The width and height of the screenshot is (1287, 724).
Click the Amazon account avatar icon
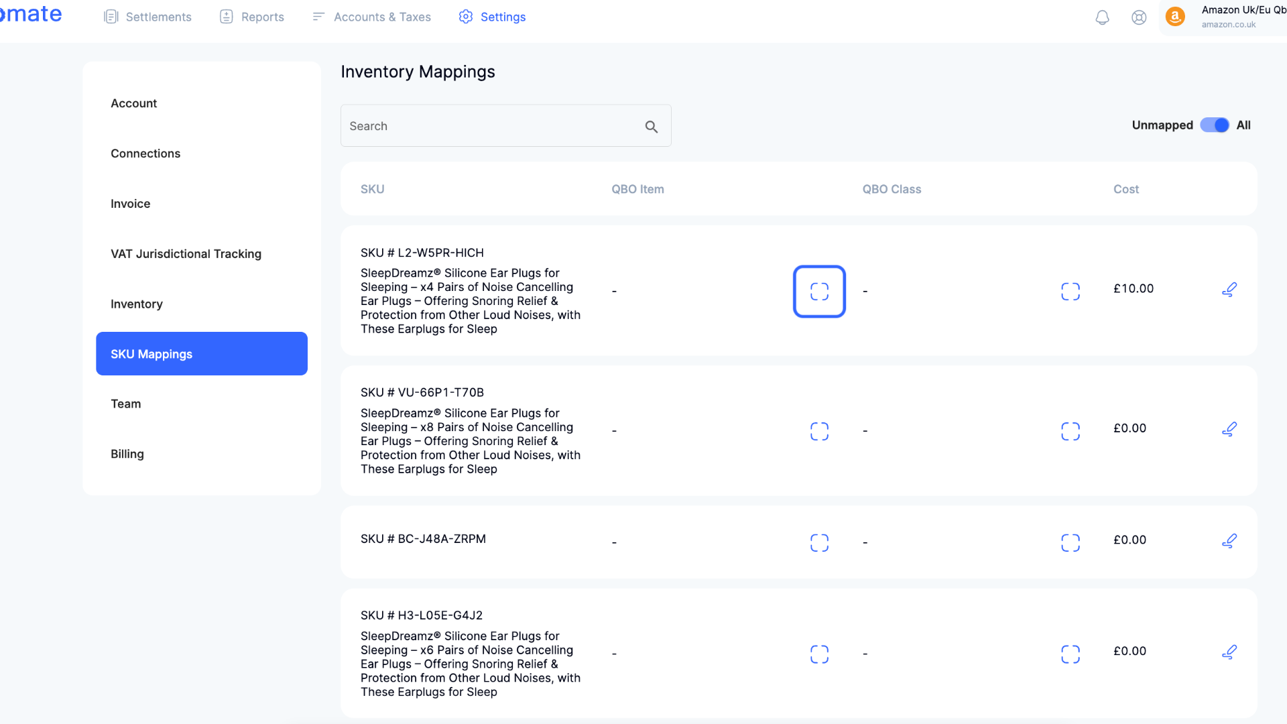(1175, 17)
